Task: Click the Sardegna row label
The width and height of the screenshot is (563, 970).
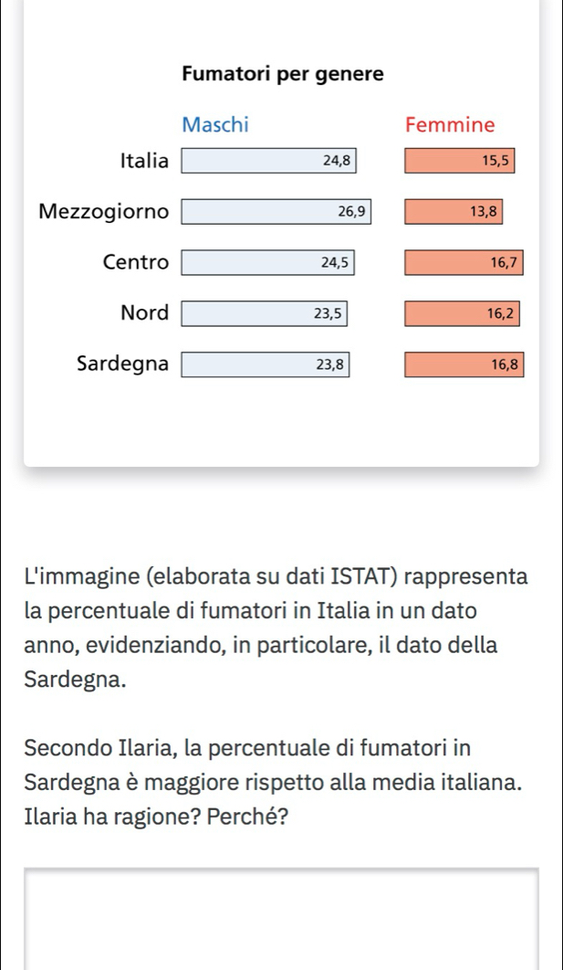Action: tap(122, 364)
